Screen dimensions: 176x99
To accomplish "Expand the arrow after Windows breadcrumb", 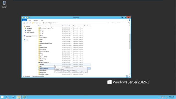I will tap(58, 23).
